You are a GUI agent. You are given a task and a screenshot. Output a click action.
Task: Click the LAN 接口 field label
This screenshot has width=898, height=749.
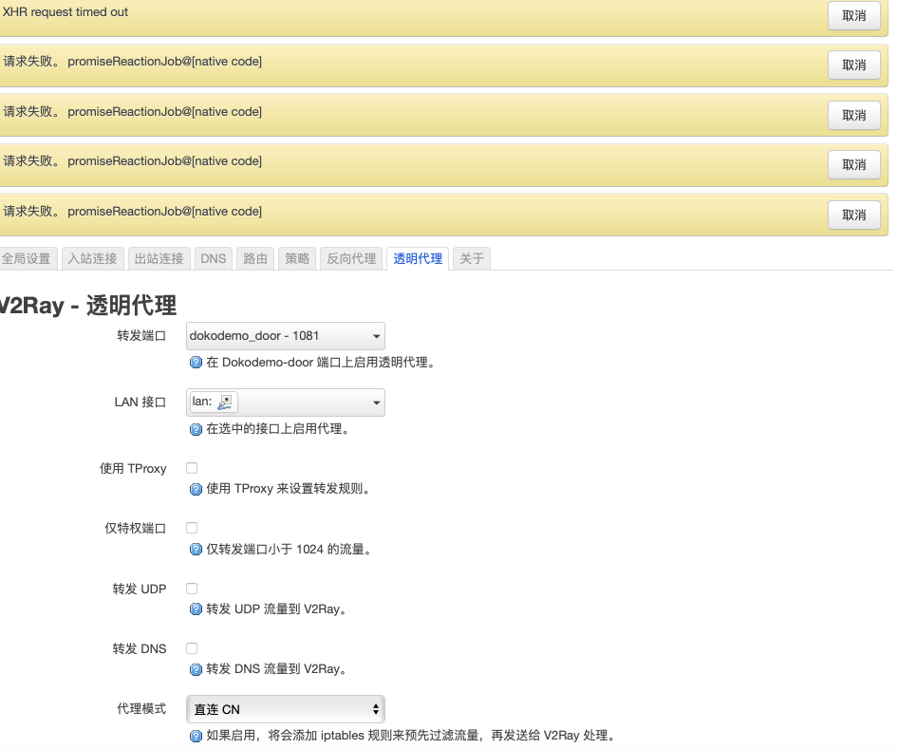pyautogui.click(x=140, y=402)
